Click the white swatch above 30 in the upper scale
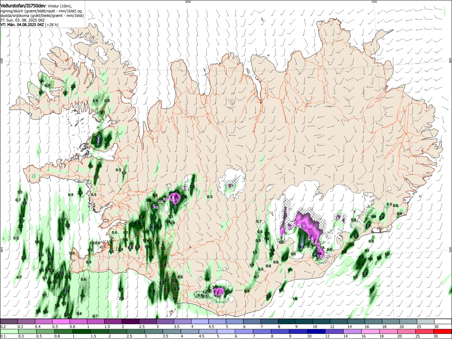 [x=443, y=322]
